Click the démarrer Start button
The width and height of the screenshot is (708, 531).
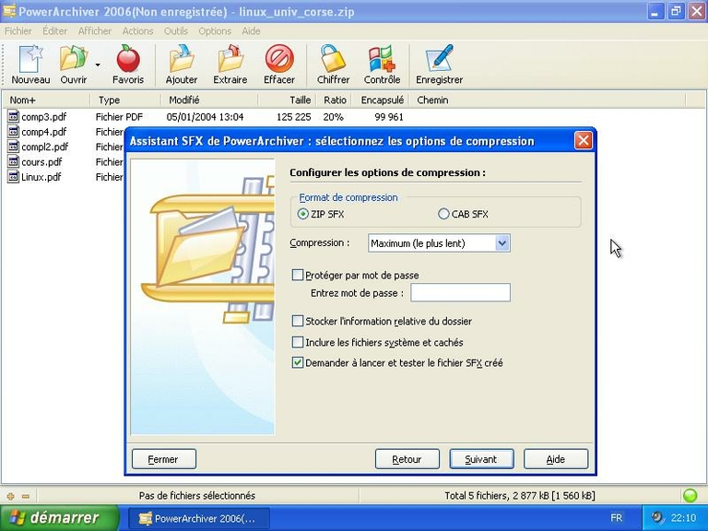tap(60, 517)
